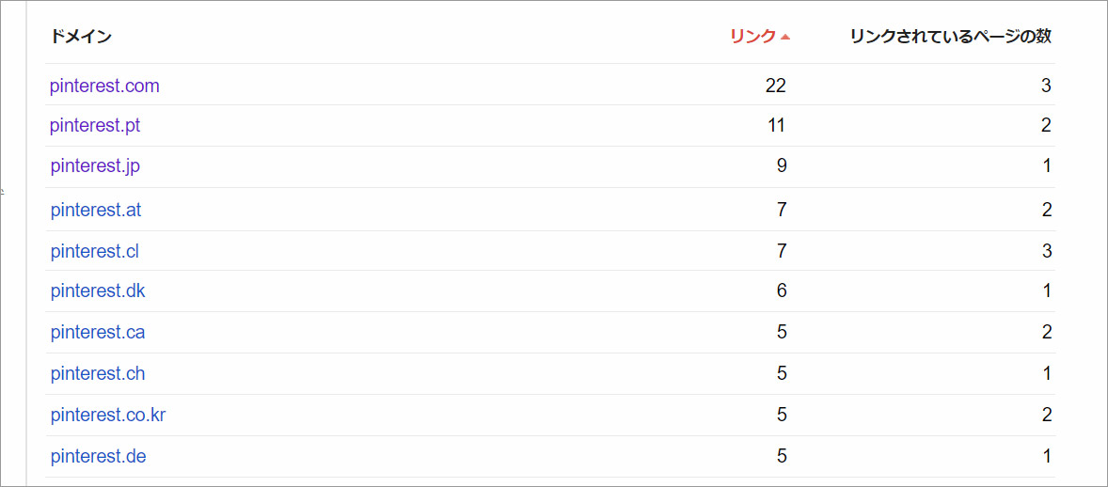Click link count 9 for pinterest.jp
This screenshot has height=487, width=1108.
coord(781,166)
